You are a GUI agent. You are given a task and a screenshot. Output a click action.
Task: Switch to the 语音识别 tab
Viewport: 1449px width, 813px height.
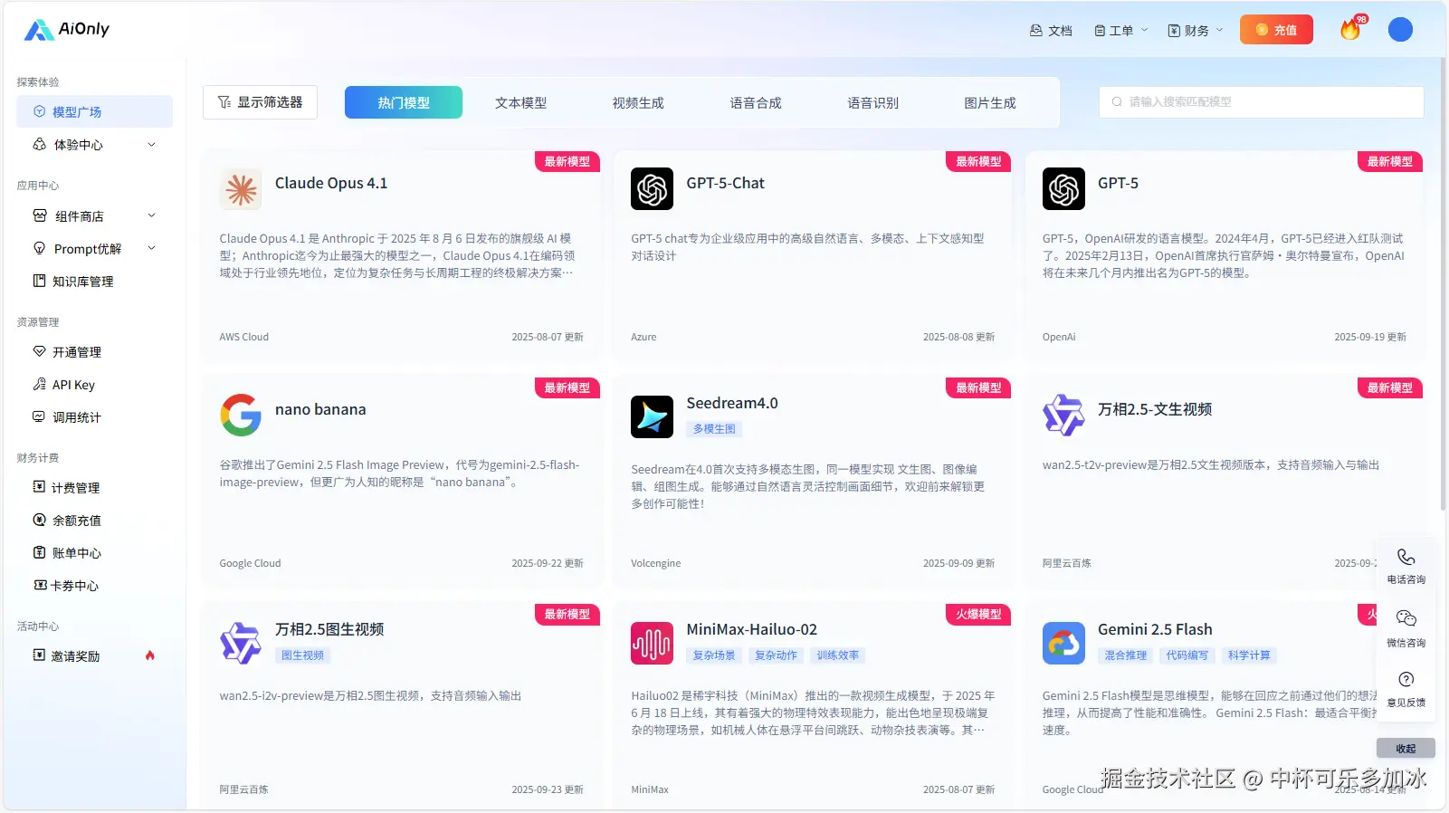[x=872, y=102]
